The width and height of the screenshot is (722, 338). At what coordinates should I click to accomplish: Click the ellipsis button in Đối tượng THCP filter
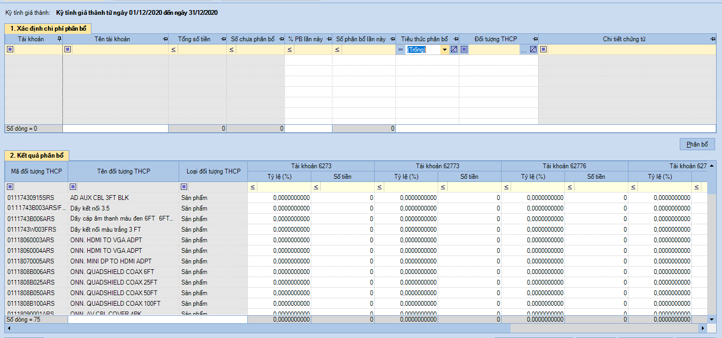click(x=524, y=50)
